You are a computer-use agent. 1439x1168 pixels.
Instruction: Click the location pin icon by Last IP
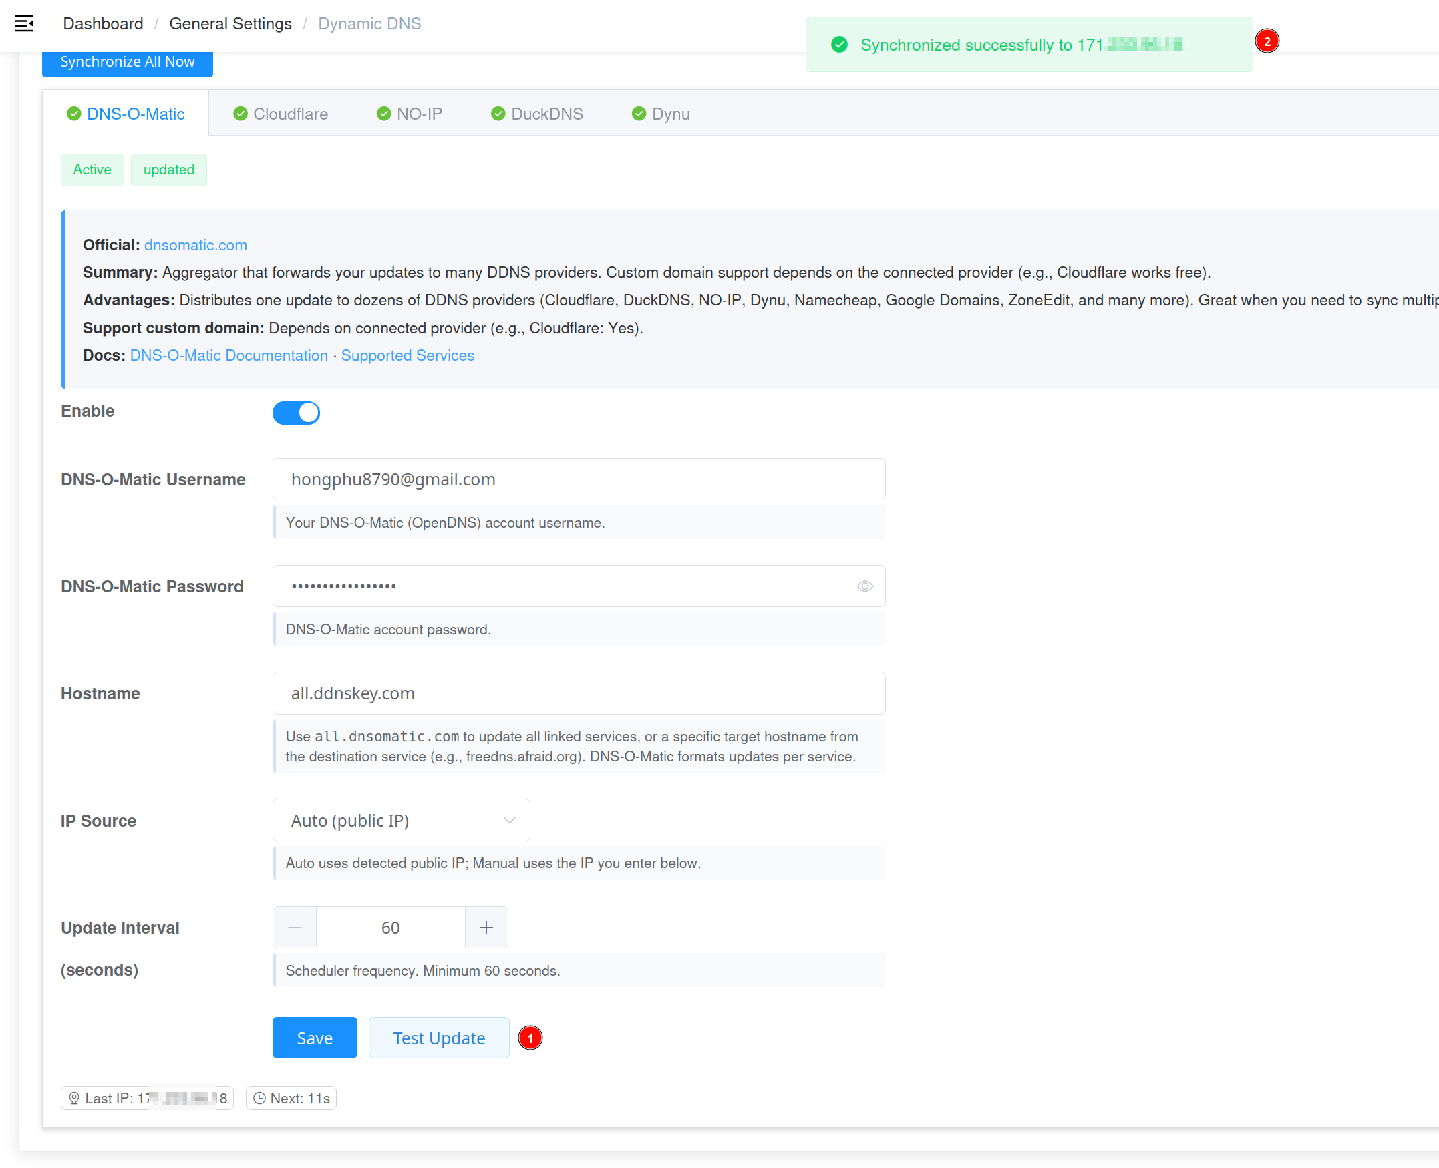[74, 1098]
